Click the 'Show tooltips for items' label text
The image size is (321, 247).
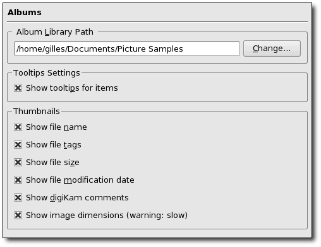[72, 88]
